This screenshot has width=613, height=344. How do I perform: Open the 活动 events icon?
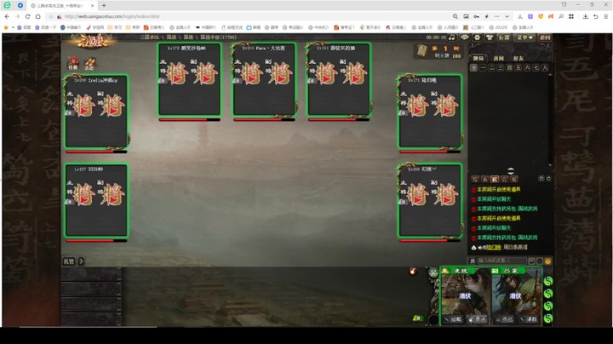[x=89, y=64]
